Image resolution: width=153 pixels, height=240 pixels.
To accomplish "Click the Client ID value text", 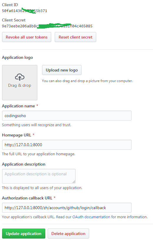I will pyautogui.click(x=24, y=11).
